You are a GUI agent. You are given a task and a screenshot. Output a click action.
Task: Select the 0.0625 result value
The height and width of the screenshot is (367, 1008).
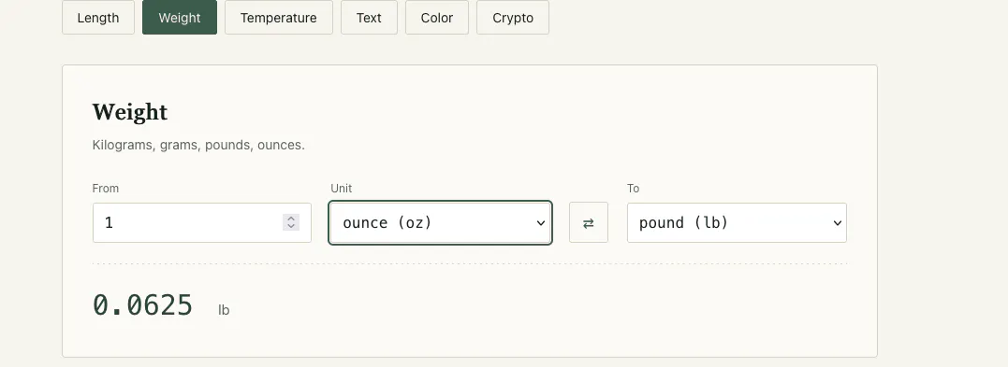142,304
